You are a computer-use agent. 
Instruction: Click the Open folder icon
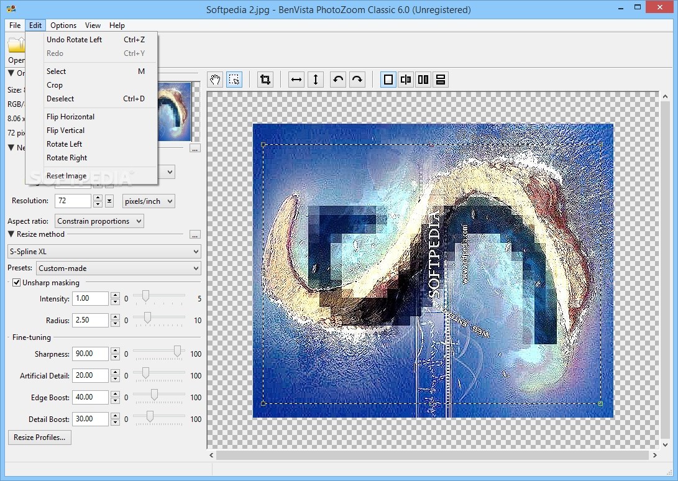point(16,45)
